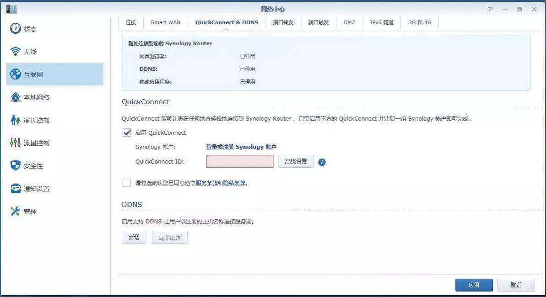Click the 立即更新 update now button
Screen dimensions: 546x297
click(x=169, y=237)
